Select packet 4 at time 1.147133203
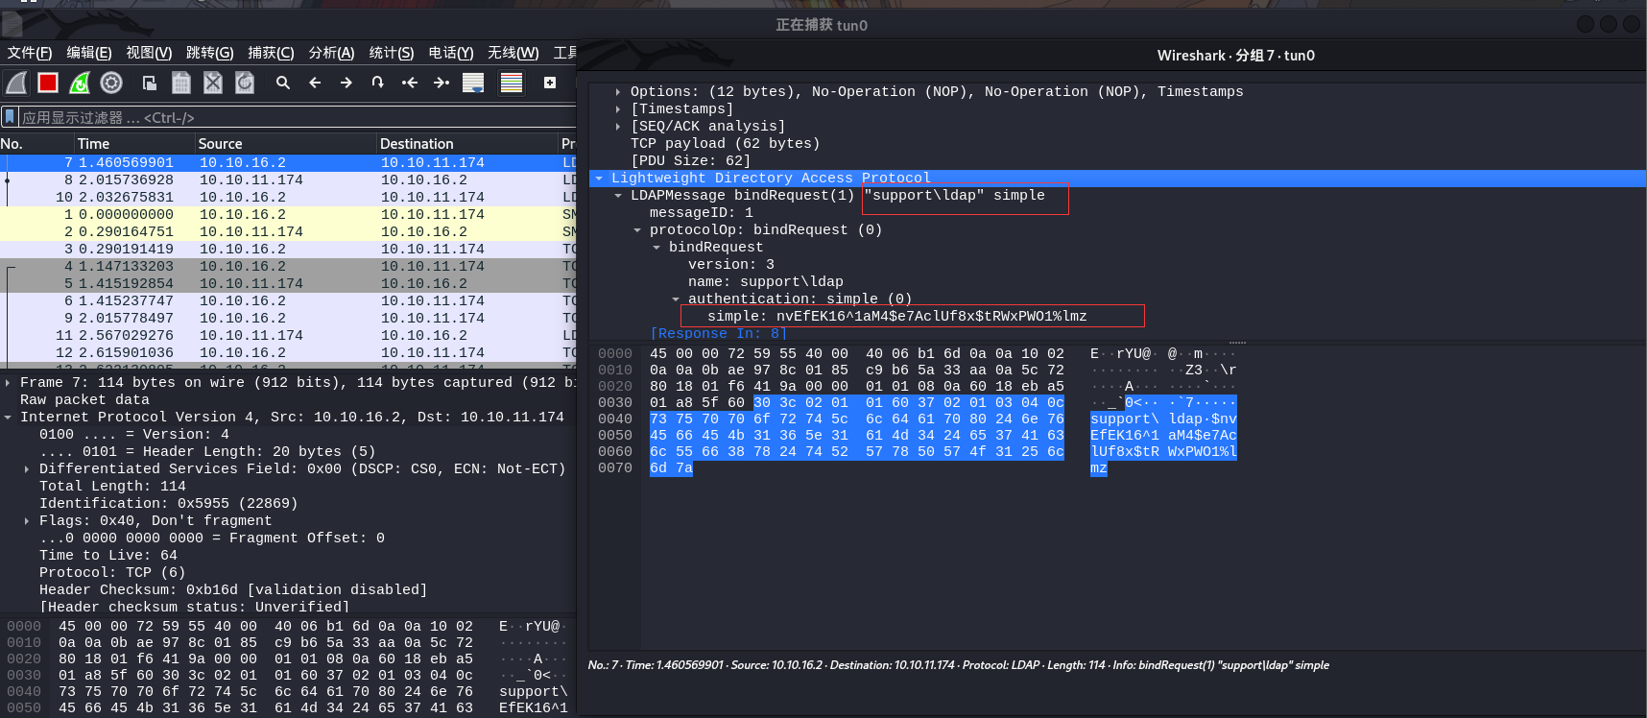This screenshot has width=1647, height=718. [288, 267]
